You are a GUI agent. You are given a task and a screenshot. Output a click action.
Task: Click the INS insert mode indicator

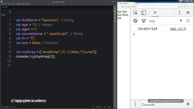point(93,107)
